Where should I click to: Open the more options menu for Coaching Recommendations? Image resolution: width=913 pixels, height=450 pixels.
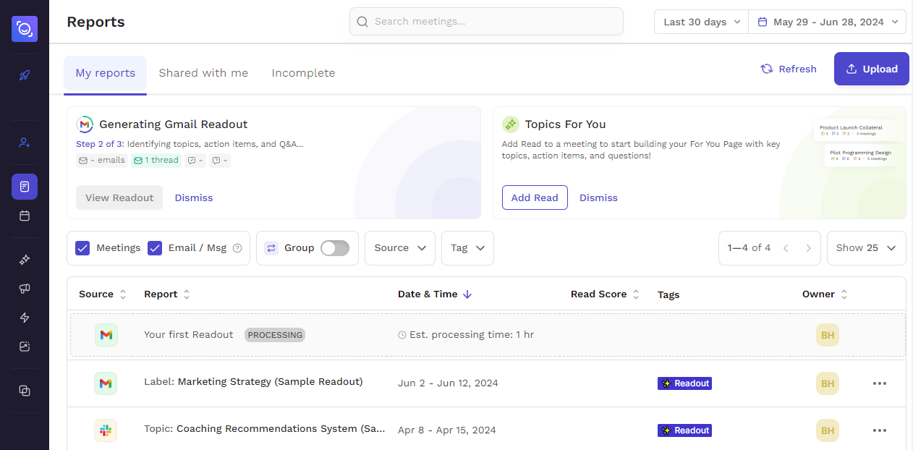(x=880, y=430)
